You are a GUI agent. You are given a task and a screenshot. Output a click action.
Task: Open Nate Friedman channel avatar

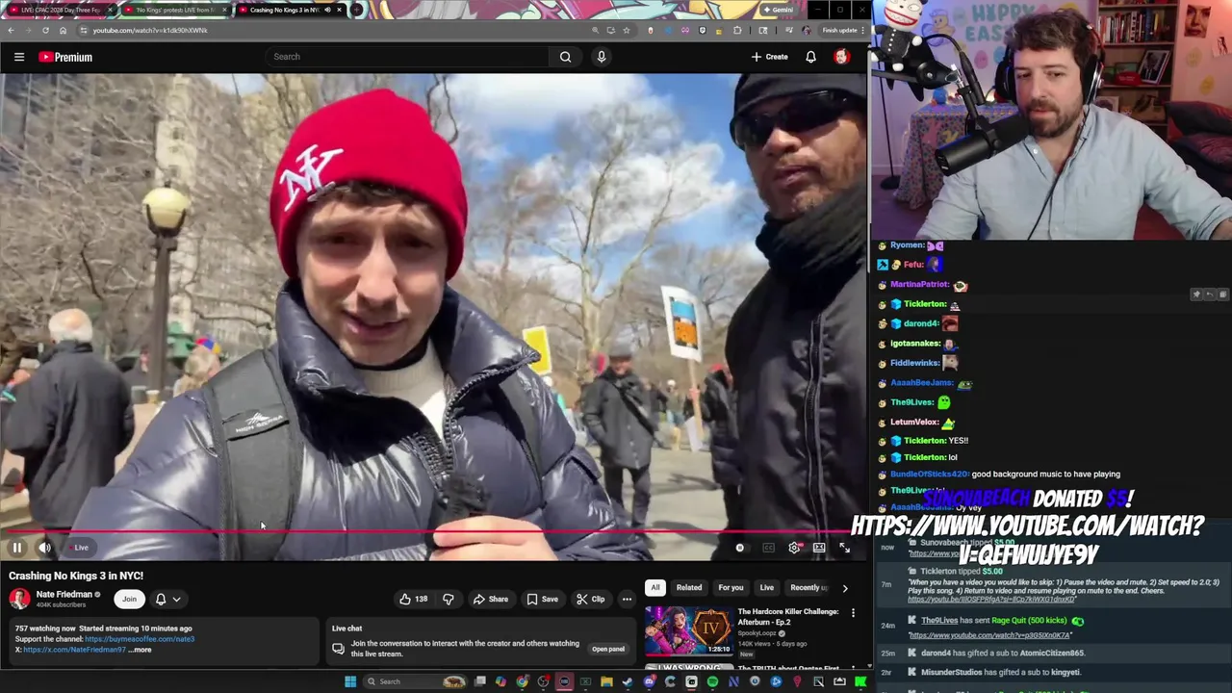pyautogui.click(x=19, y=599)
